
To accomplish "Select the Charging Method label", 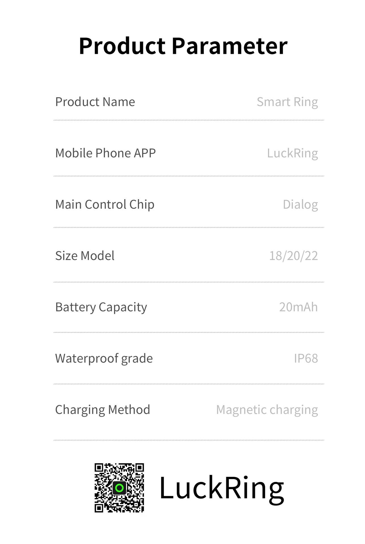I will (102, 410).
